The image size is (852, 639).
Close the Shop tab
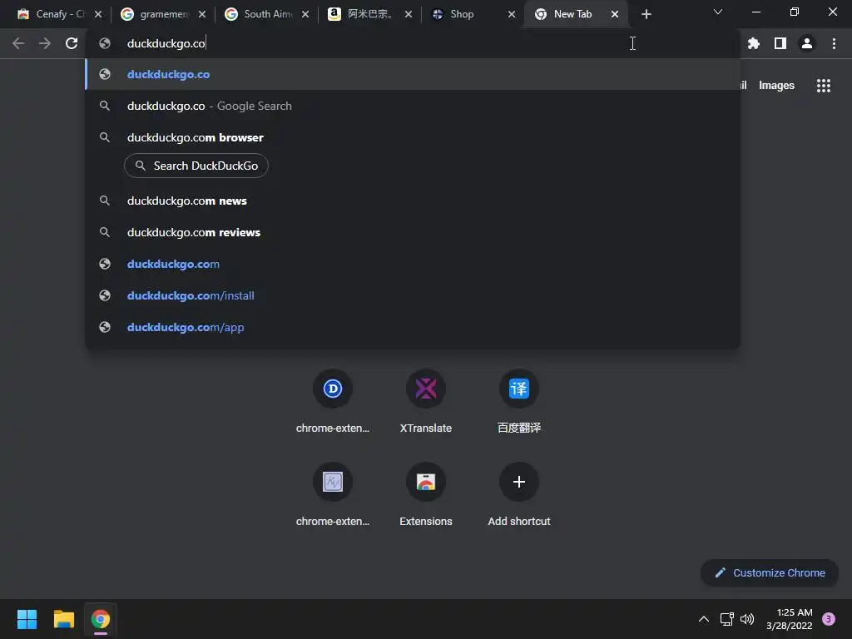coord(512,14)
